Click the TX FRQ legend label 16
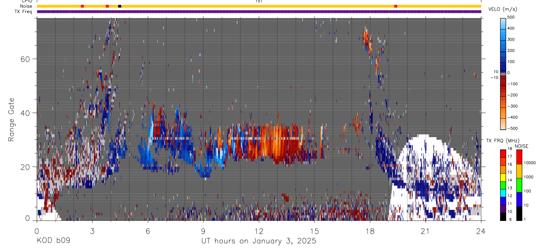This screenshot has width=541, height=250. 510,164
